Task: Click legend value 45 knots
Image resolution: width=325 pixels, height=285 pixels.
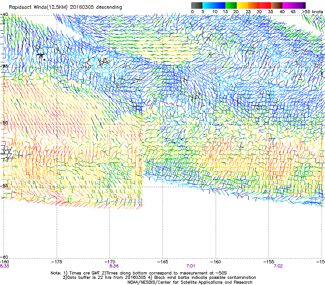Action: click(x=293, y=12)
